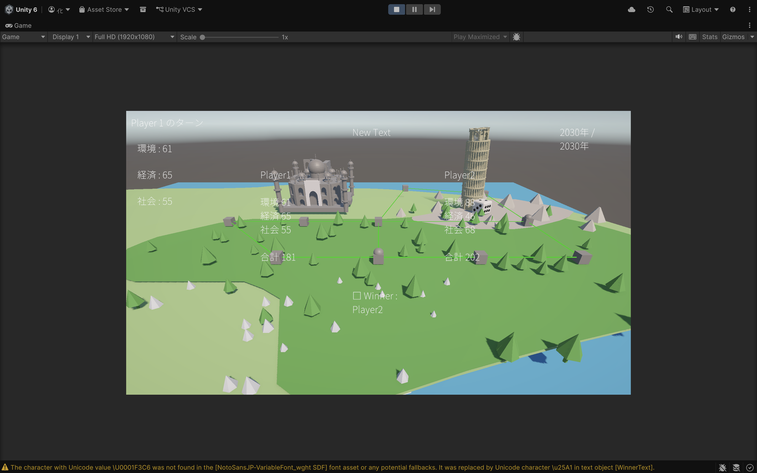Click the auto-refresh check status icon
Screen dimensions: 757x473
point(750,467)
